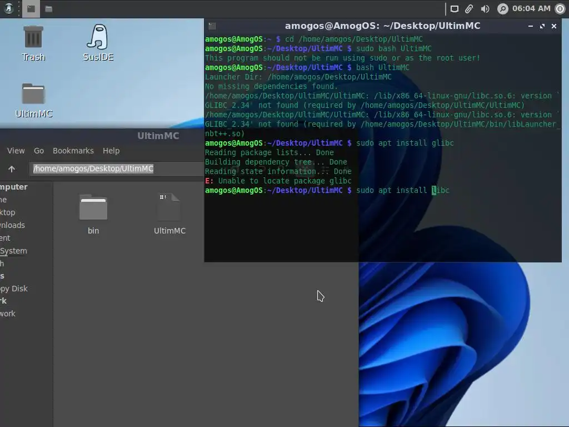Click 'Reading state information... Done' line
The image size is (569, 427).
(278, 171)
